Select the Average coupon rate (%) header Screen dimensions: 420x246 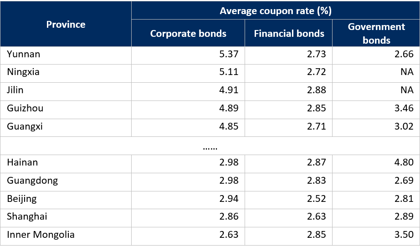pos(275,10)
